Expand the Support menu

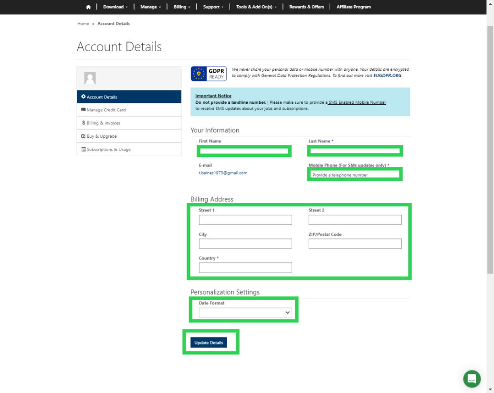[x=213, y=7]
